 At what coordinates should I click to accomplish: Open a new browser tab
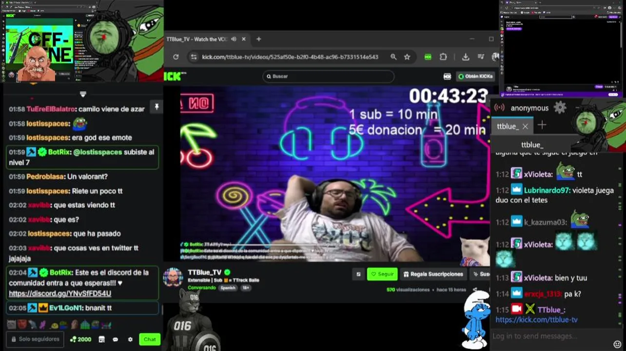[259, 39]
